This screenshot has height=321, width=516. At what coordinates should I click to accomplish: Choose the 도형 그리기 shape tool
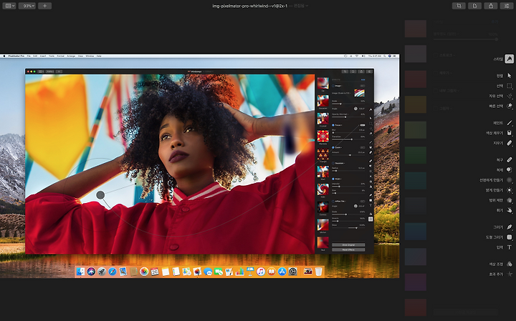point(510,237)
